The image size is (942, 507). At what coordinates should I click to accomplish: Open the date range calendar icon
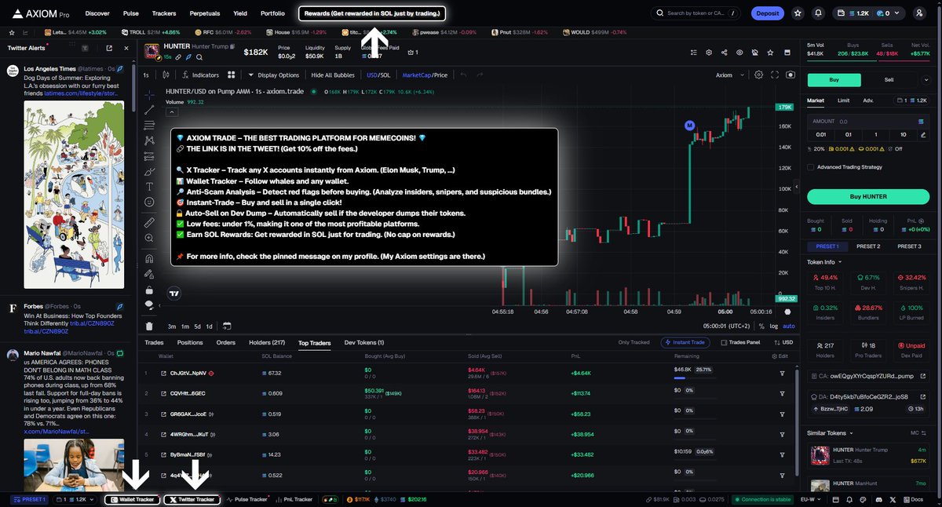click(227, 326)
